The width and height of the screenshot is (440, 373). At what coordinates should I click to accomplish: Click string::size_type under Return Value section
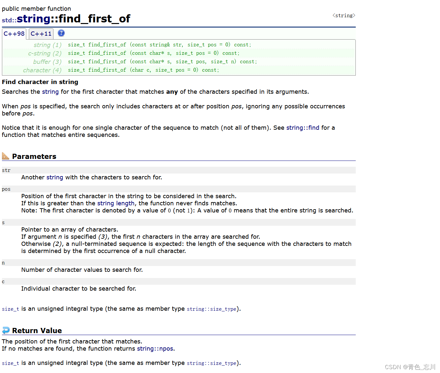(212, 363)
